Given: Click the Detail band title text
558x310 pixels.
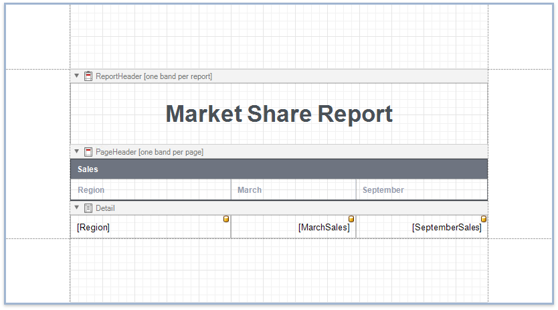Looking at the screenshot, I should pyautogui.click(x=105, y=208).
